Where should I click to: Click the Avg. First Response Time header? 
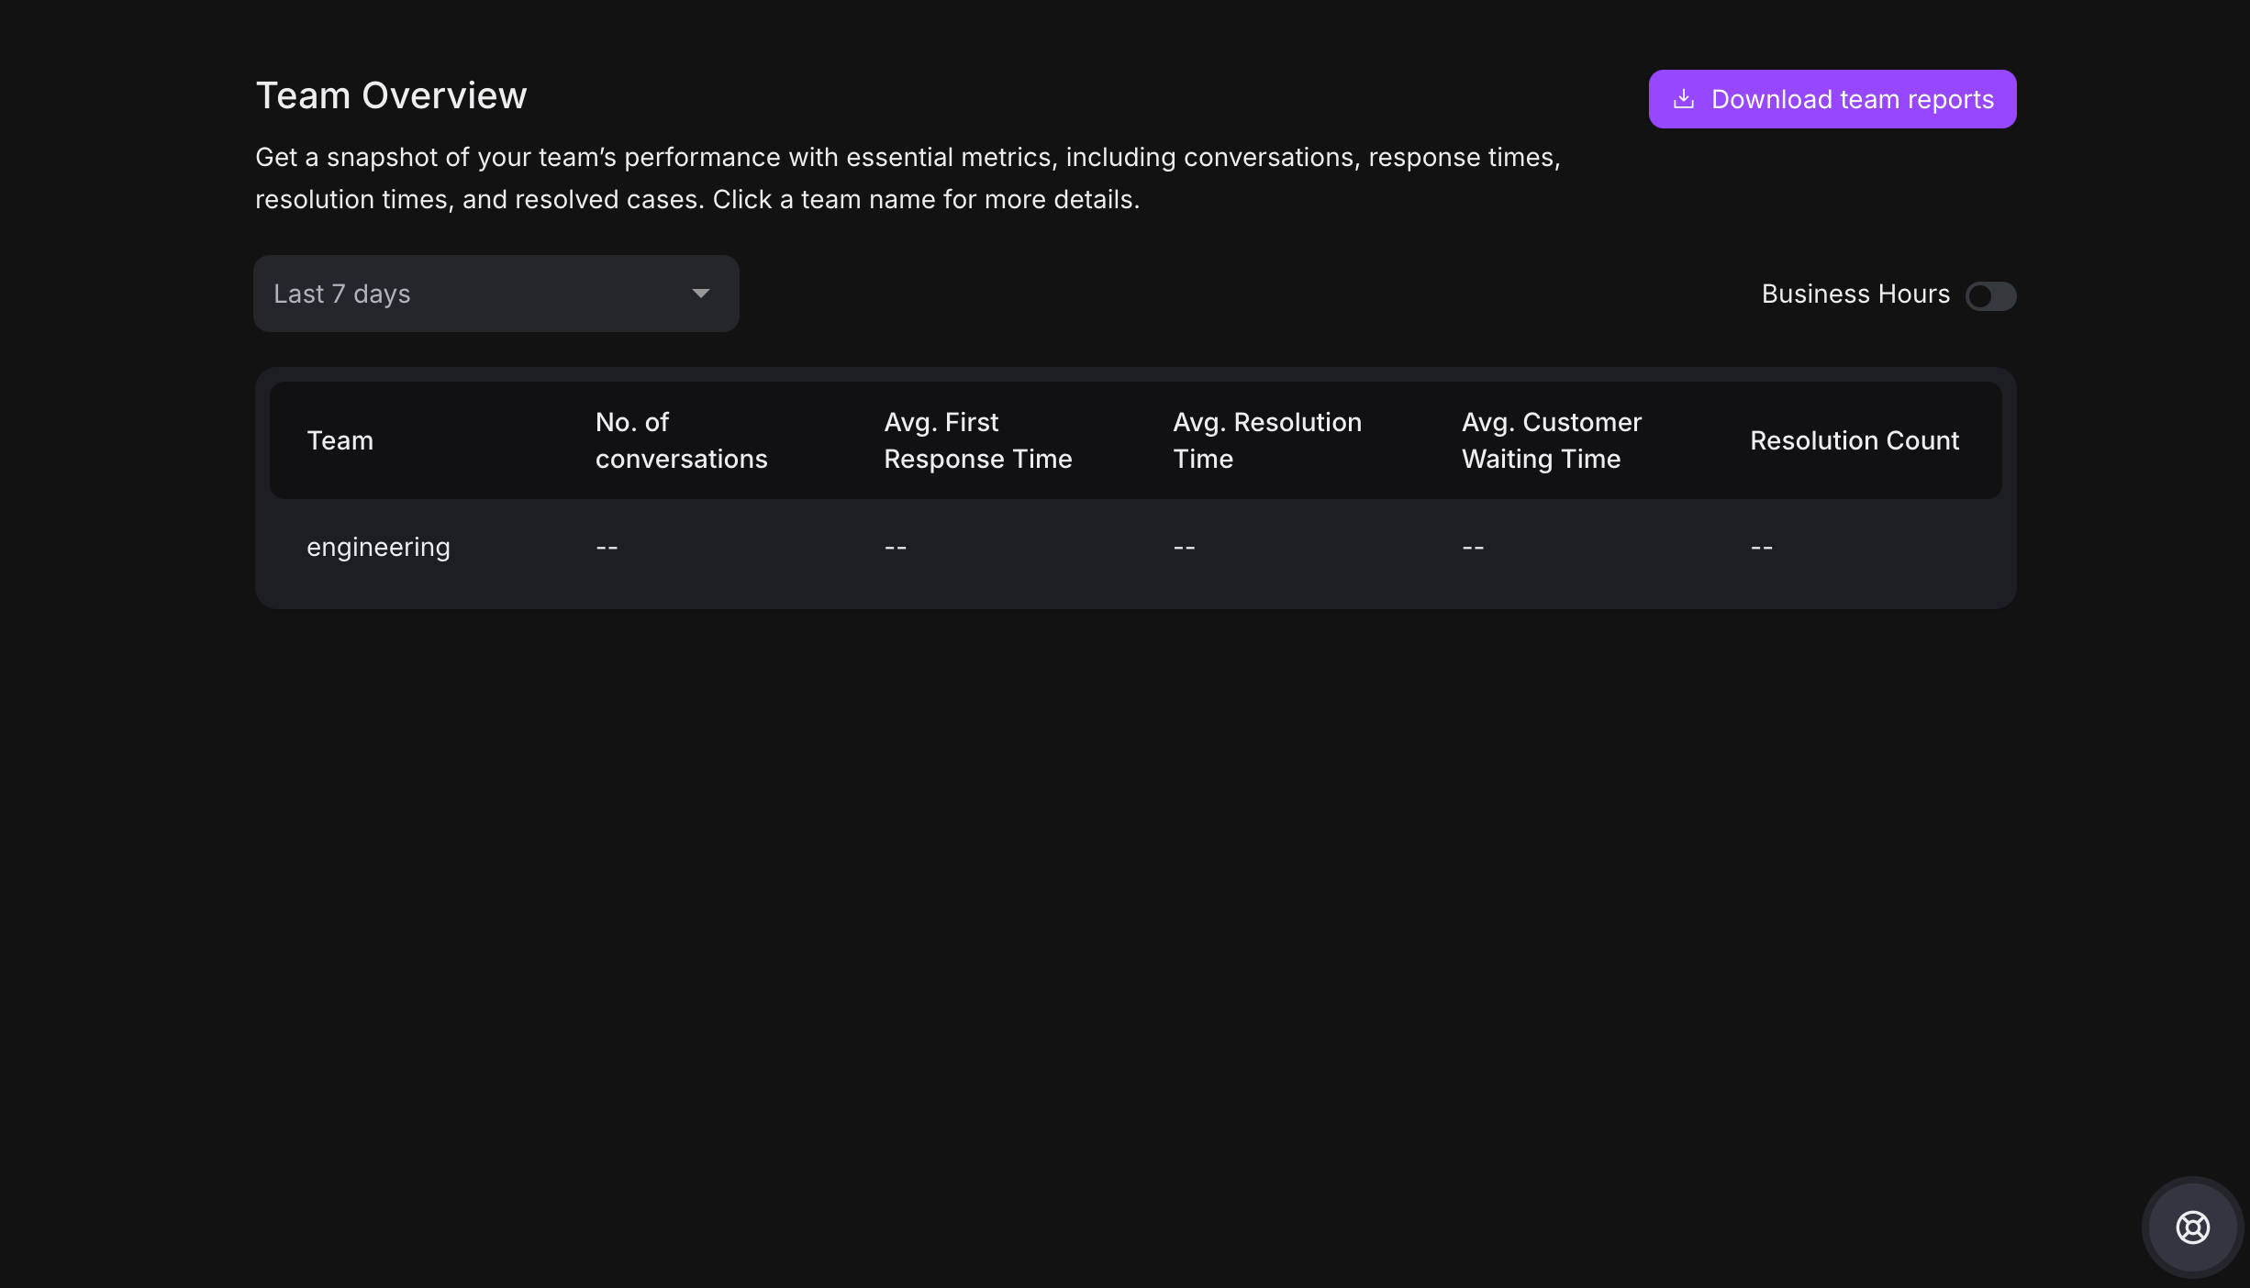tap(977, 440)
